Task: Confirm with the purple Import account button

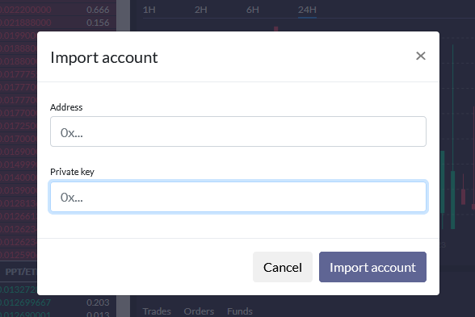Action: pos(372,267)
